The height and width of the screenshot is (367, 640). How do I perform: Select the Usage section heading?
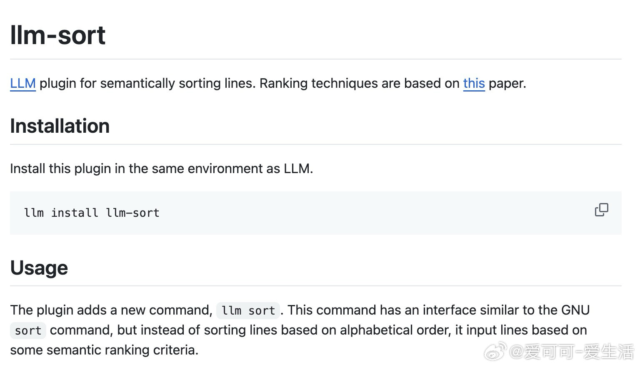(x=39, y=268)
